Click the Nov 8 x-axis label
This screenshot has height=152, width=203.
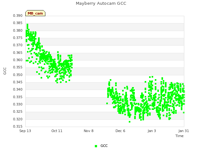click(88, 131)
